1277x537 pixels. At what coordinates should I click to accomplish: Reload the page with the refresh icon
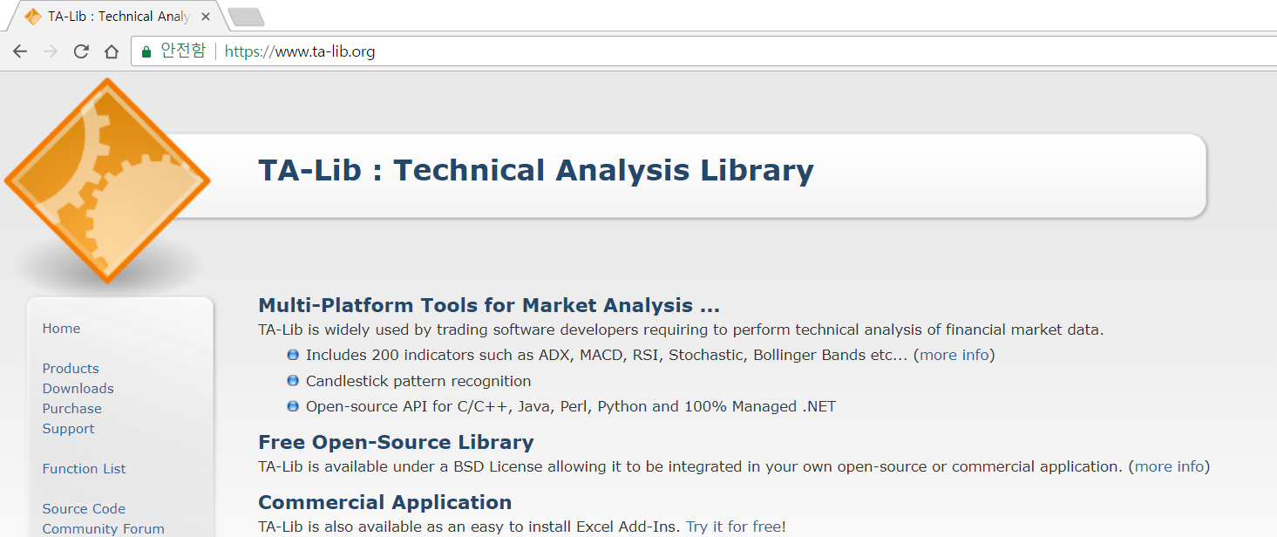point(81,51)
